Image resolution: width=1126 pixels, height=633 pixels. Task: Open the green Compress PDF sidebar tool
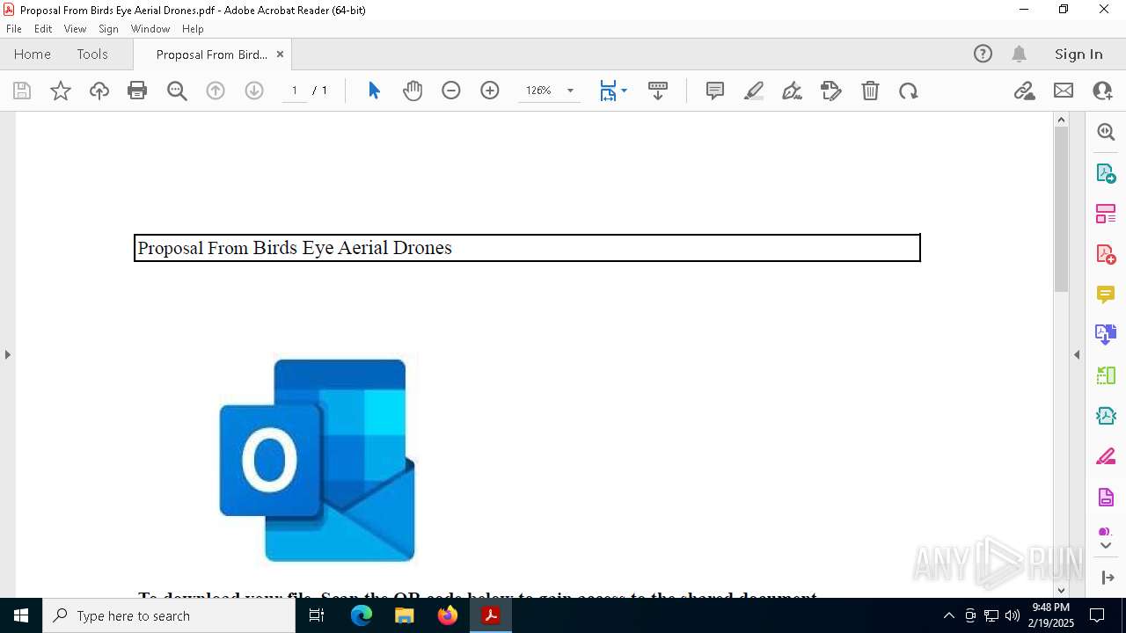click(x=1106, y=375)
